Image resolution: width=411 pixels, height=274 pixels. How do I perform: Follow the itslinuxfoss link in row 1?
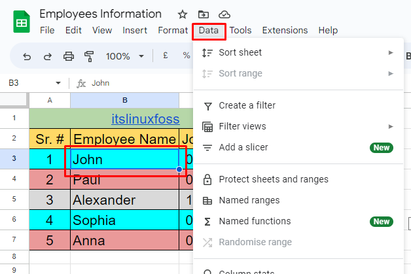145,119
